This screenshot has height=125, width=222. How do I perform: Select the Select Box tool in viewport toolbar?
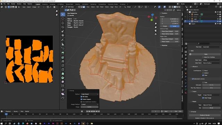(x=63, y=14)
